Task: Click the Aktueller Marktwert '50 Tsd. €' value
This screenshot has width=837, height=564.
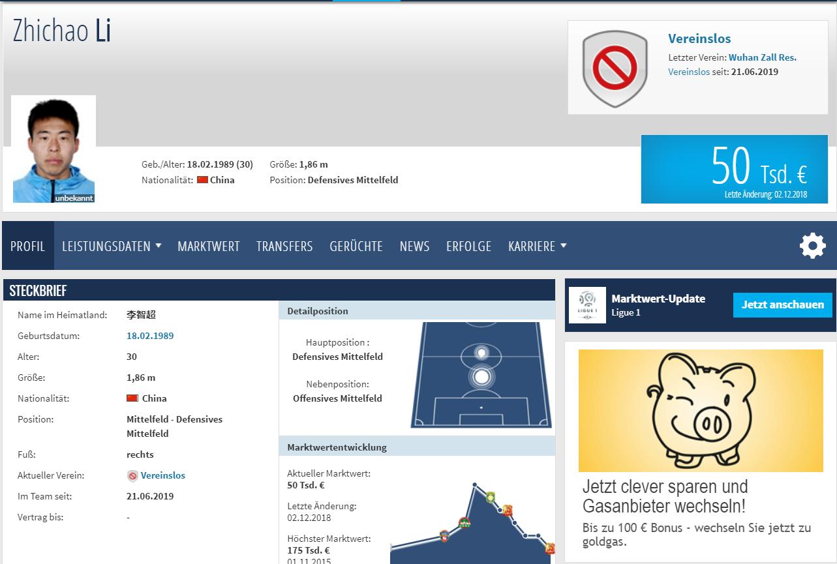Action: click(x=306, y=485)
